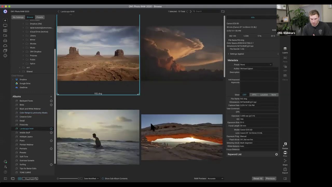Viewport: 332px width, 187px height.
Task: Open the Date Modified sort dropdown
Action: tap(91, 179)
